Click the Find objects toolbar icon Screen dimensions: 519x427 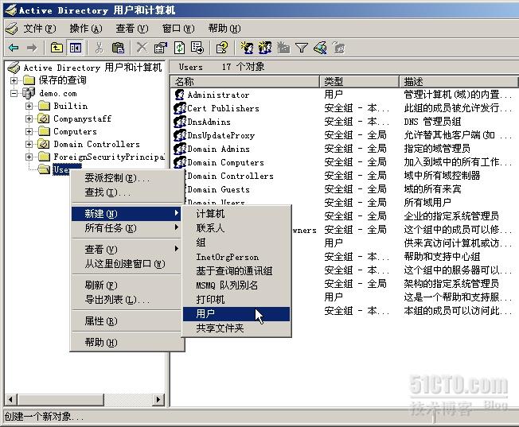pos(320,48)
